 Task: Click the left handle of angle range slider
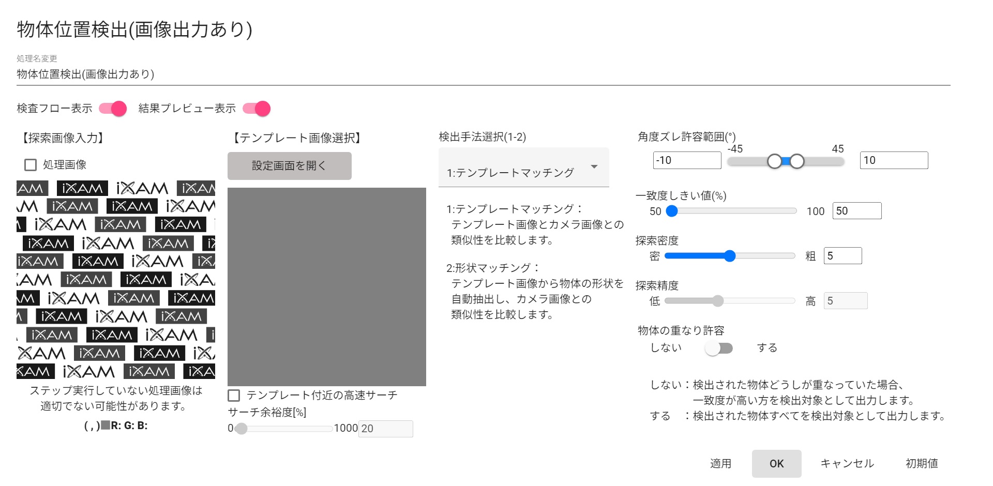774,161
